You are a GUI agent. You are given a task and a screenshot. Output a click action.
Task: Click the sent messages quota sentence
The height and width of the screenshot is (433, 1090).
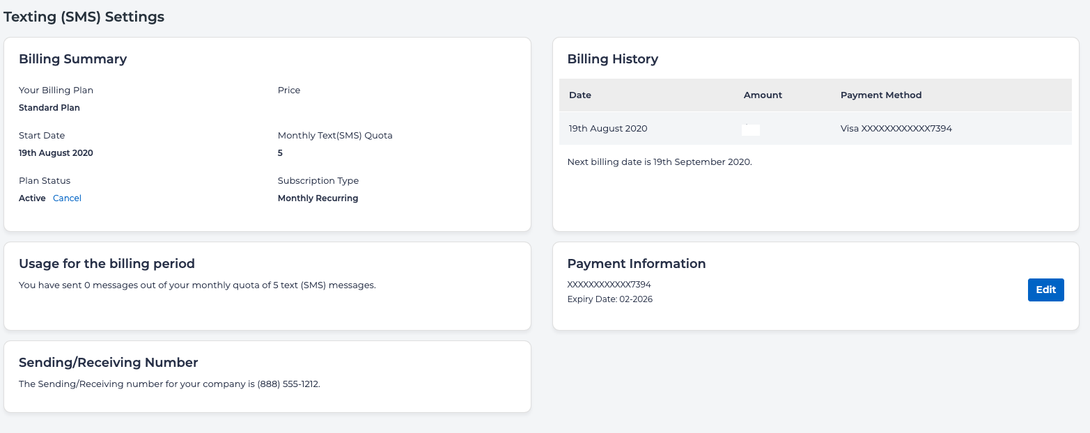197,285
